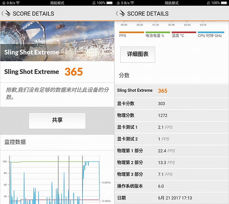The height and width of the screenshot is (204, 229).
Task: Tap the mute bell icon in right status bar
Action: pyautogui.click(x=209, y=3)
